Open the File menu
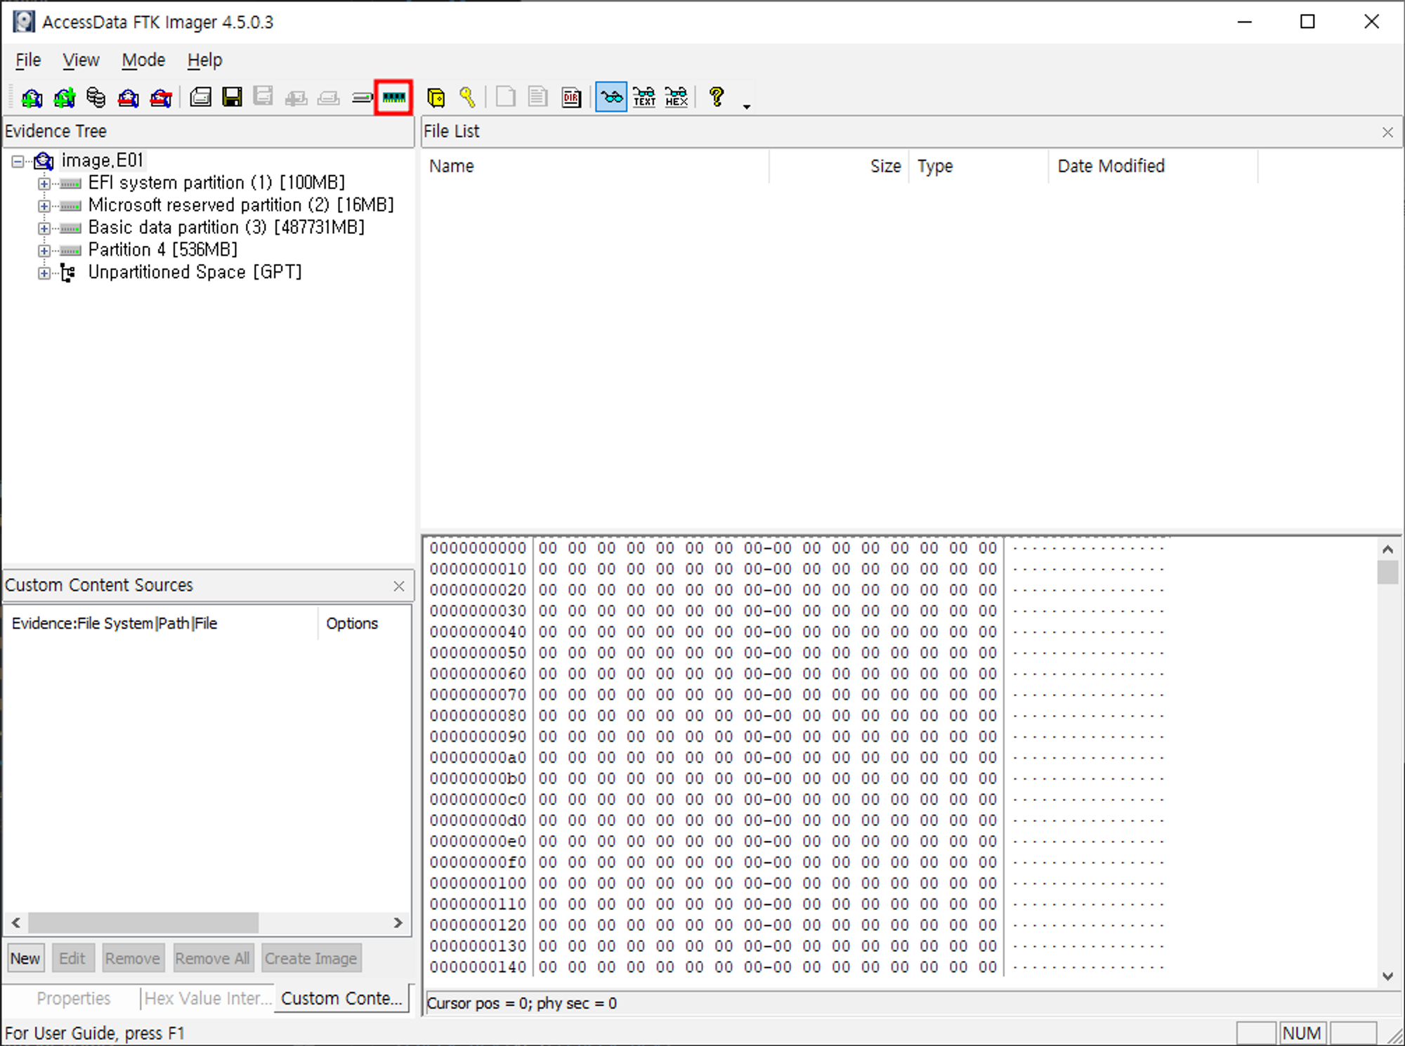 pyautogui.click(x=28, y=60)
